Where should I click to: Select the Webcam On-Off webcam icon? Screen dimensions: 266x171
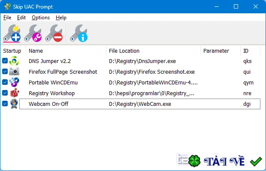click(14, 104)
